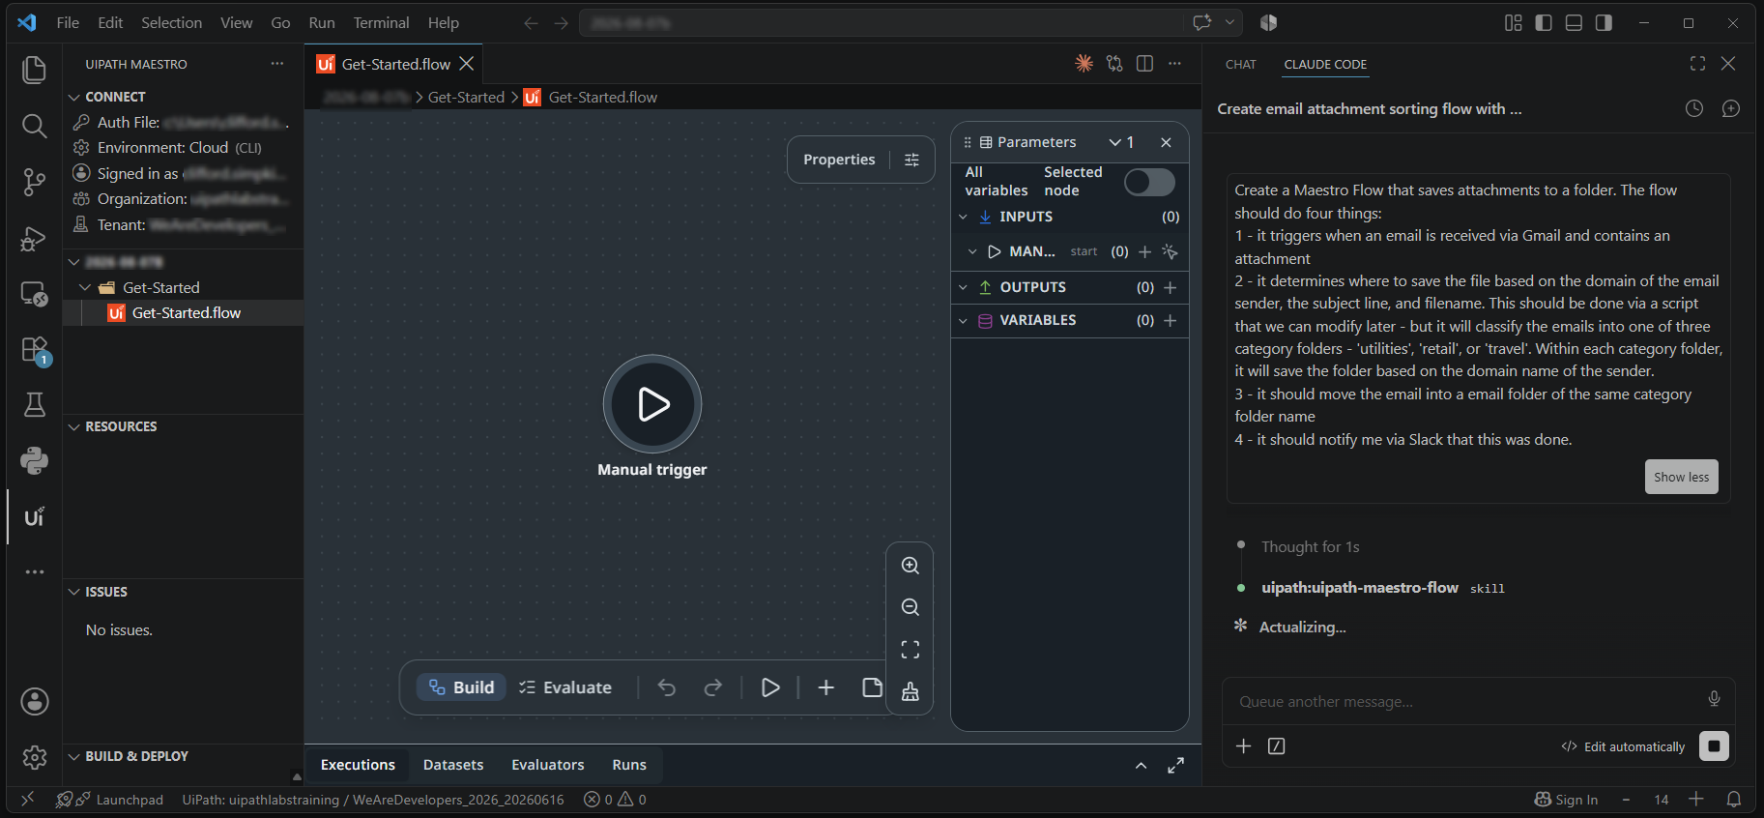Click Sign In in status bar
The height and width of the screenshot is (818, 1764).
[x=1566, y=800]
